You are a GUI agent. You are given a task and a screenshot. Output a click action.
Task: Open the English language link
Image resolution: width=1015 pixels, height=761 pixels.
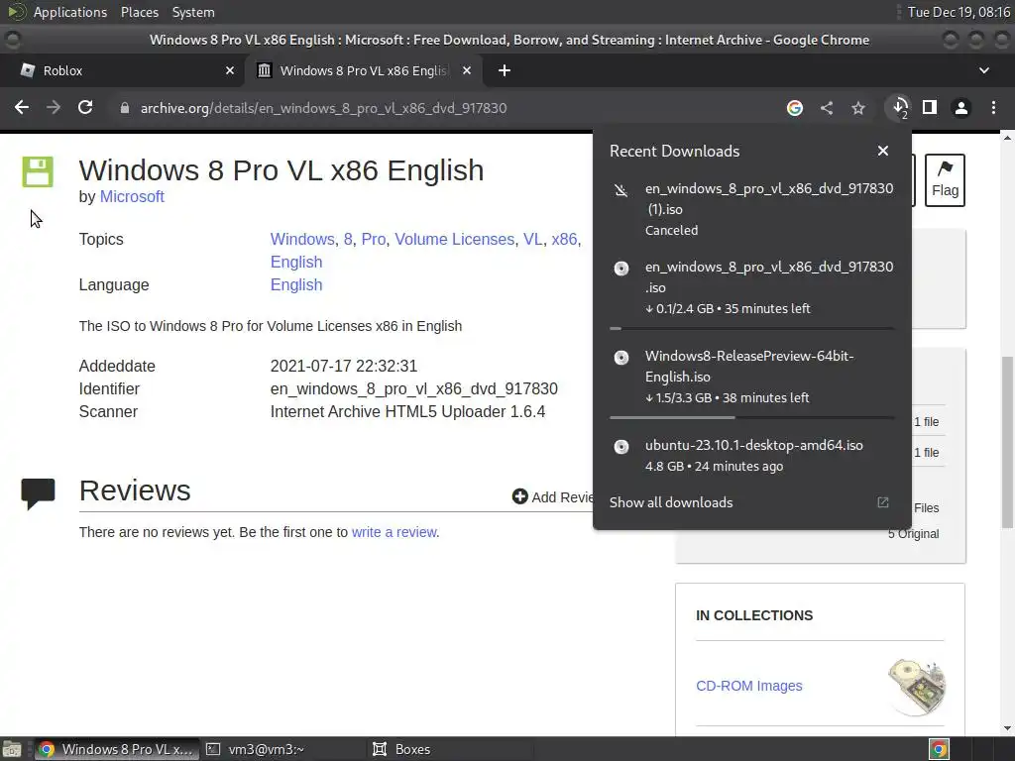coord(296,285)
